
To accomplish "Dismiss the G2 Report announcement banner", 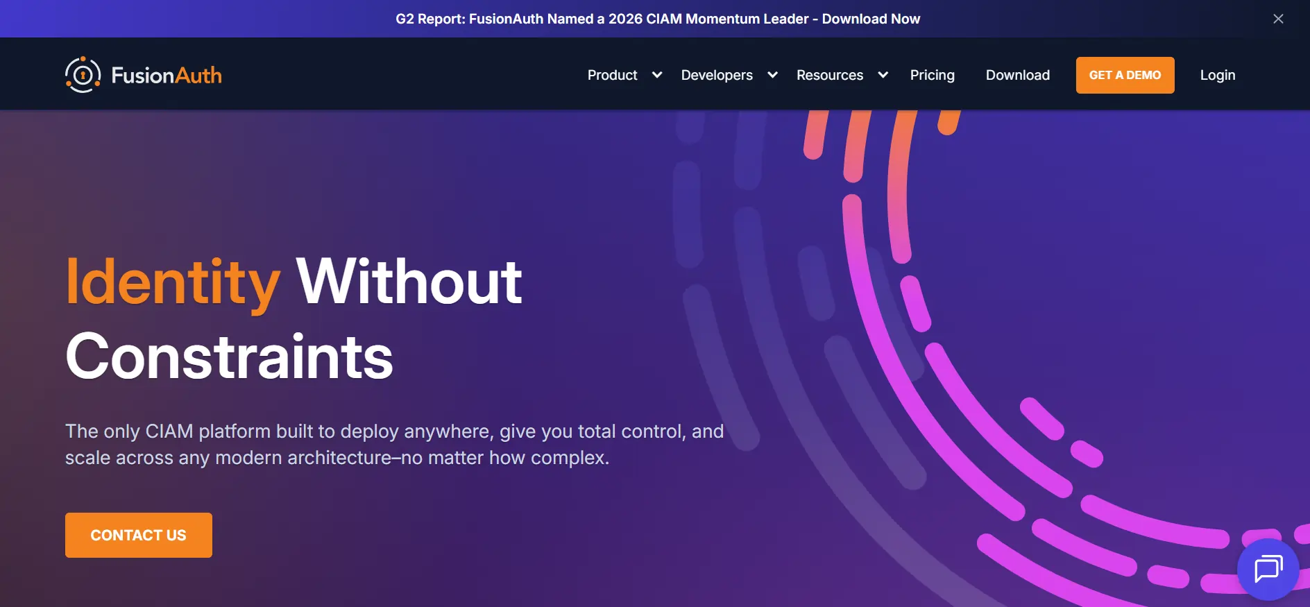I will click(x=1278, y=19).
